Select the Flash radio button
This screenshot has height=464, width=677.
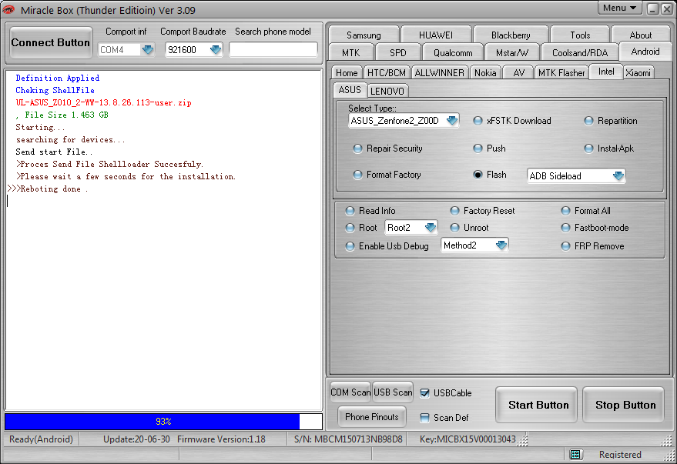pos(478,175)
